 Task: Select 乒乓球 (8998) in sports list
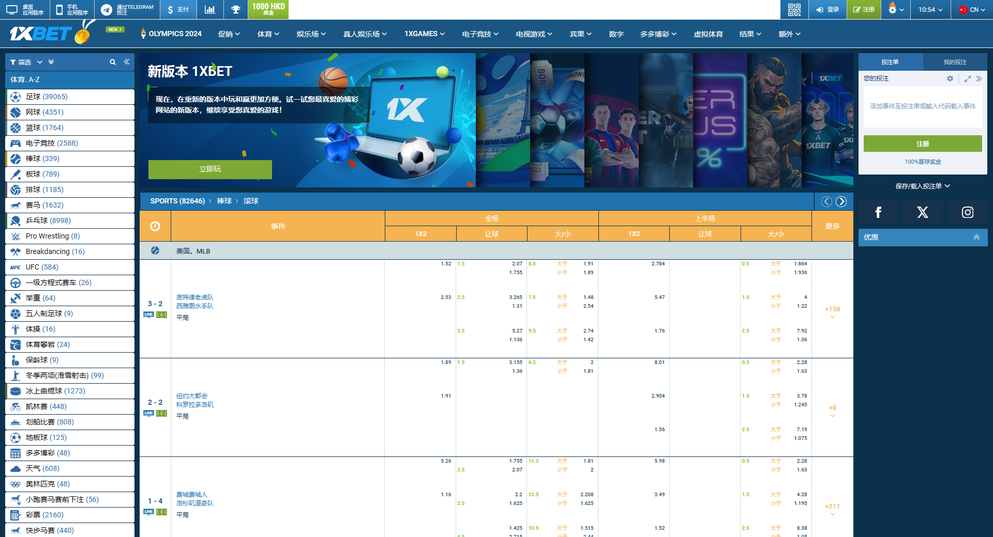70,220
